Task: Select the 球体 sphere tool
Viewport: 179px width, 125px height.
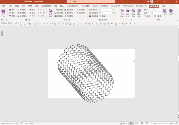Action: click(x=12, y=10)
